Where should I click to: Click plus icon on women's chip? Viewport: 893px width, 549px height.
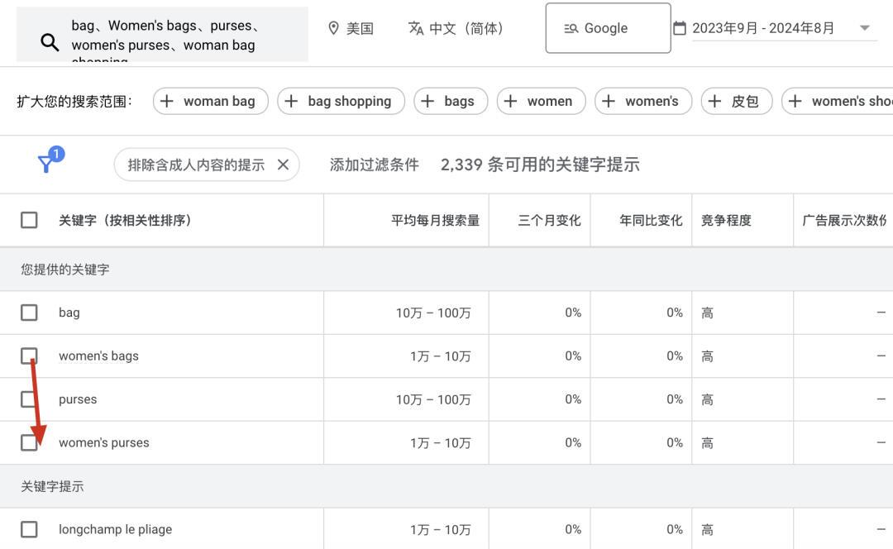[x=609, y=102]
